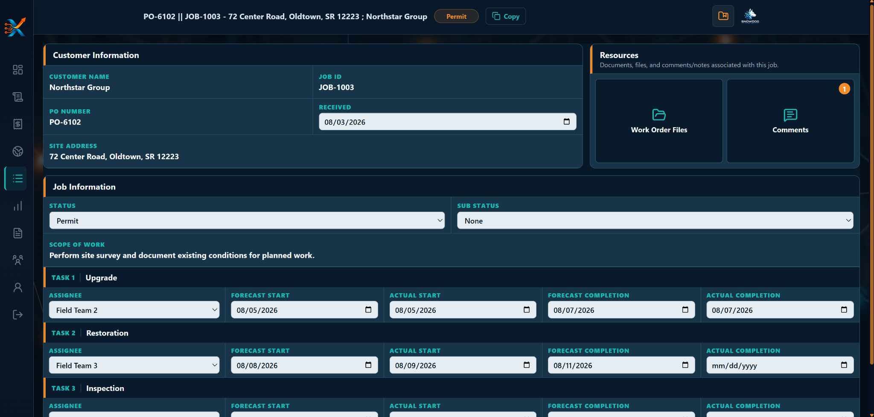The image size is (874, 417).
Task: Open calendar for Task 1 Forecast Start
Action: pyautogui.click(x=368, y=310)
